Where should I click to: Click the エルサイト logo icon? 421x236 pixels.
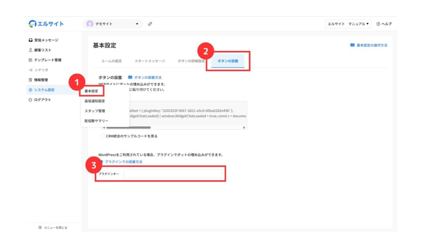pos(32,24)
